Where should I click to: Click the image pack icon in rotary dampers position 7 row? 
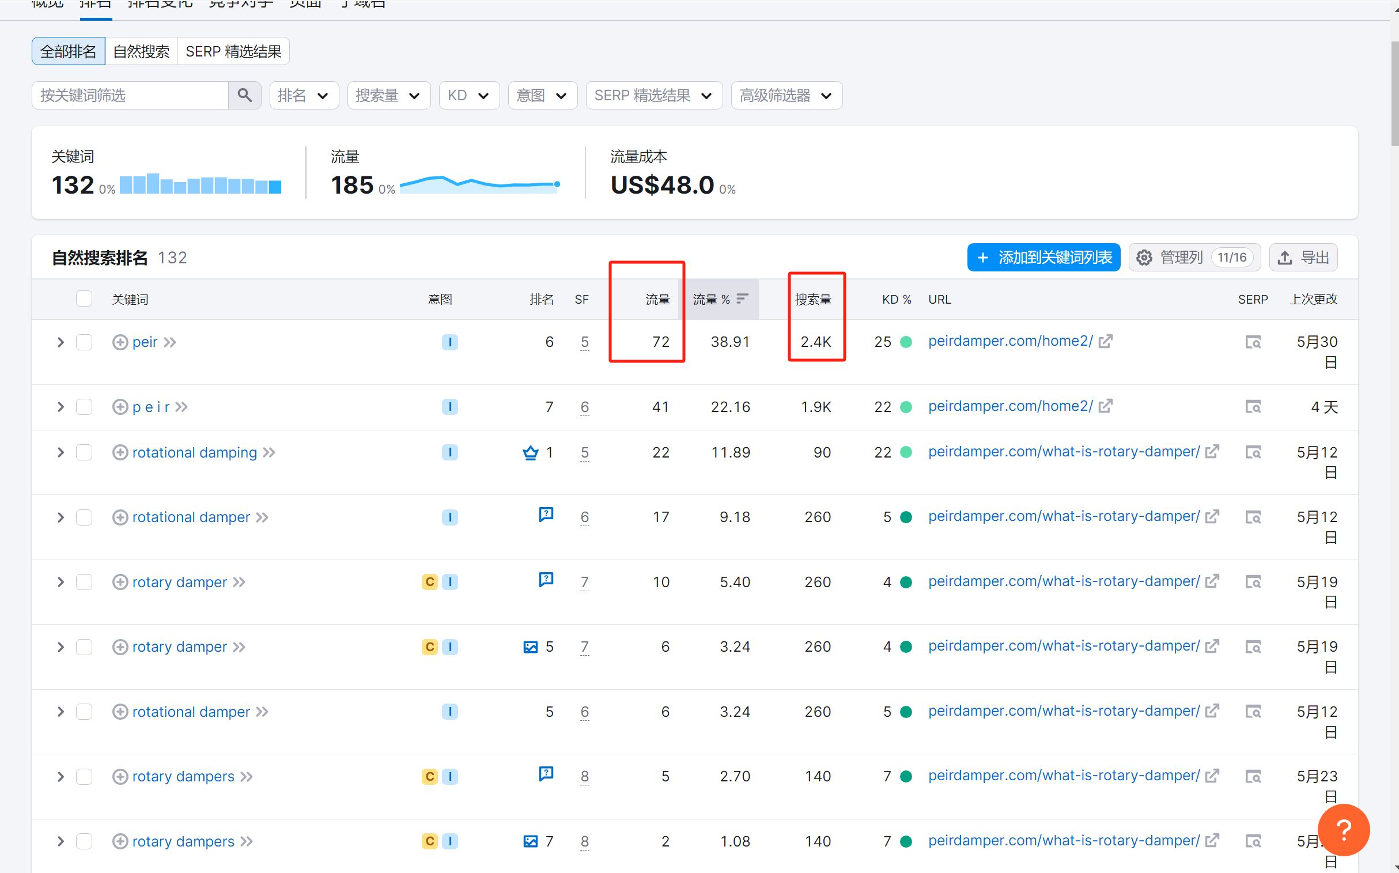(530, 841)
